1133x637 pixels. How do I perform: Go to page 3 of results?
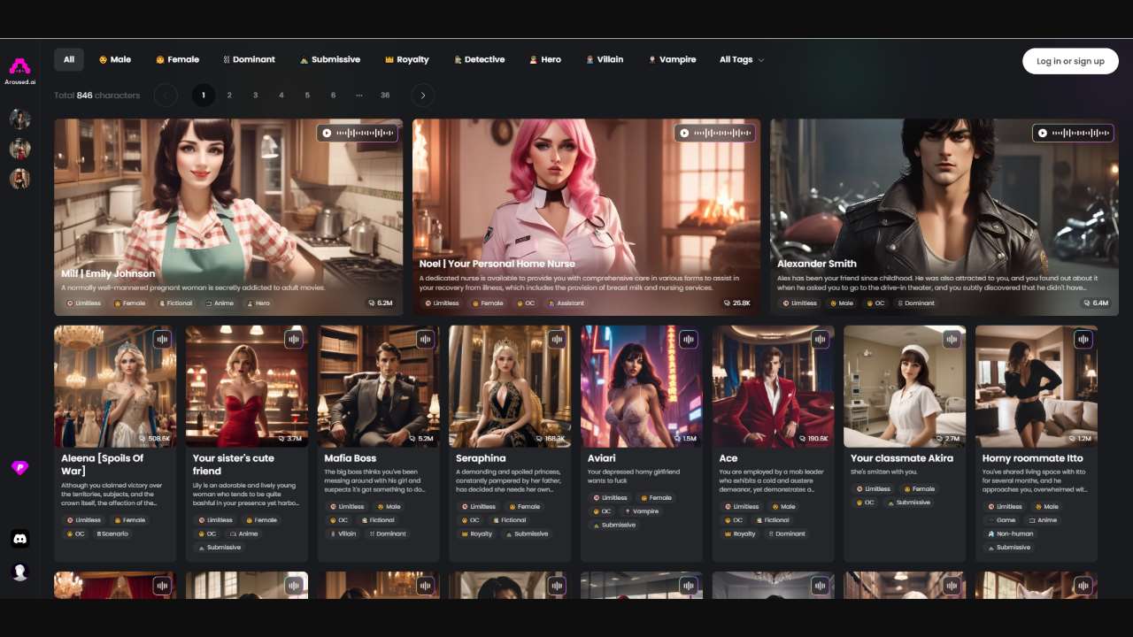(x=255, y=96)
